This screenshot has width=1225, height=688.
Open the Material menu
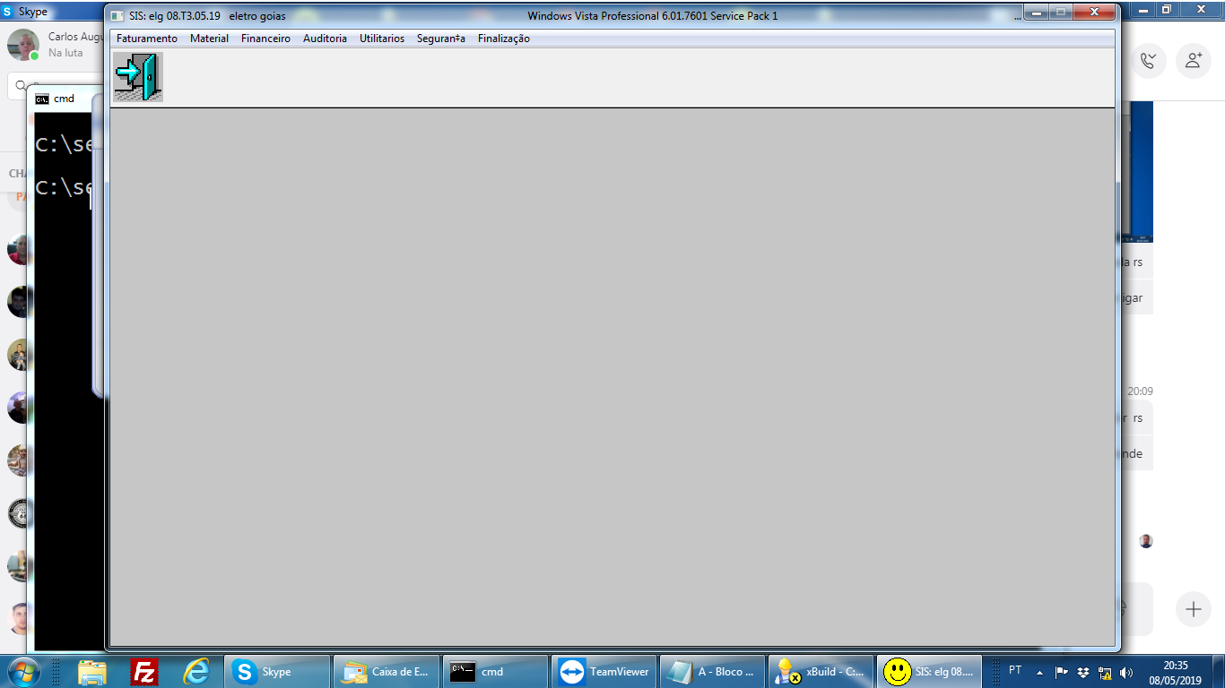click(x=209, y=39)
